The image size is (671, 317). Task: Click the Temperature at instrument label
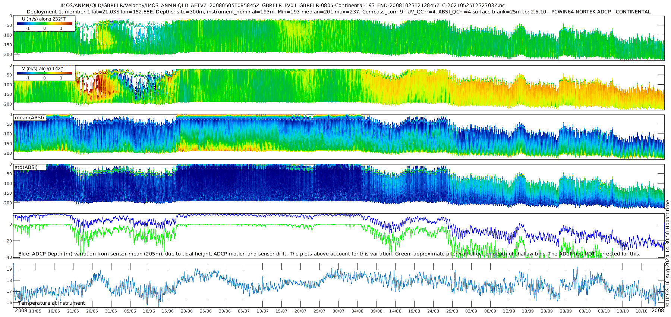click(52, 303)
